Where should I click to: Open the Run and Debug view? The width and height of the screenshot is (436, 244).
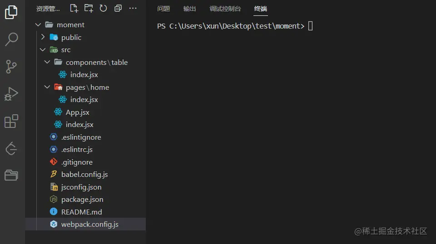tap(11, 94)
